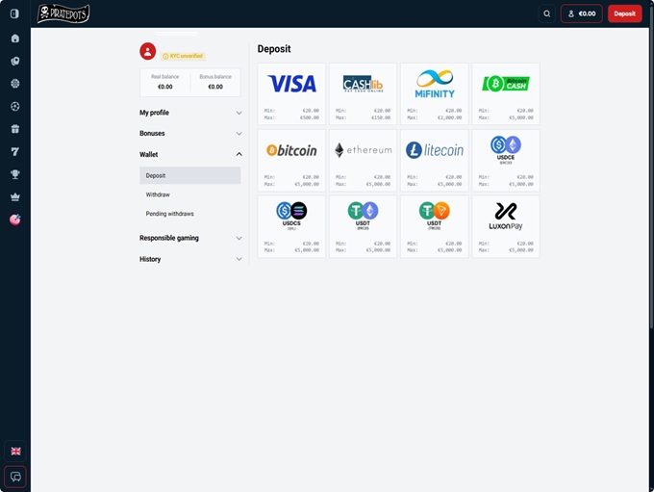Select the USDCE deposit method
This screenshot has height=492, width=654.
tap(506, 161)
